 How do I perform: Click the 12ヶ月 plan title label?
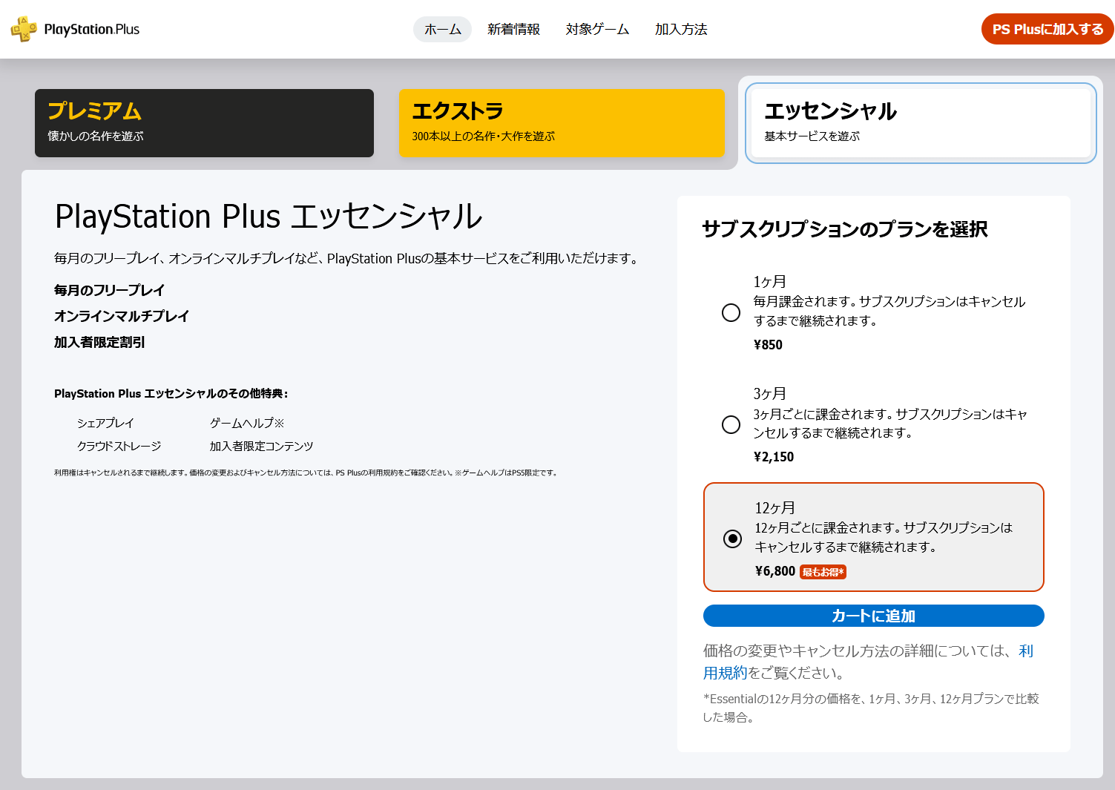[x=774, y=507]
